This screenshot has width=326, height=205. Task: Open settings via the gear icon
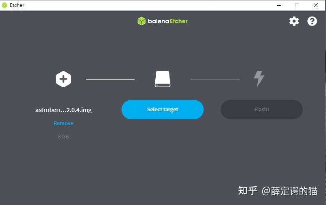click(x=294, y=21)
